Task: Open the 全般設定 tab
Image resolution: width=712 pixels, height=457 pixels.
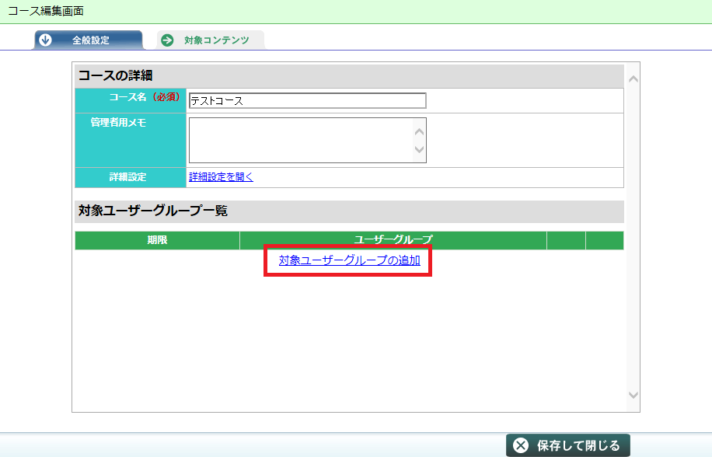Action: pyautogui.click(x=89, y=40)
